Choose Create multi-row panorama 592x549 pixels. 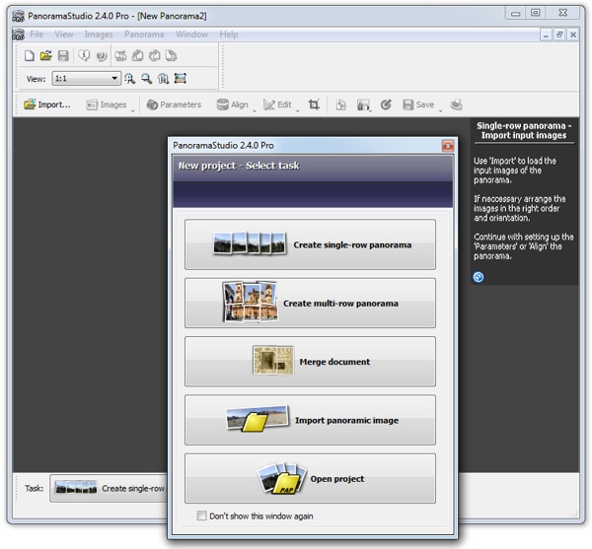click(310, 303)
